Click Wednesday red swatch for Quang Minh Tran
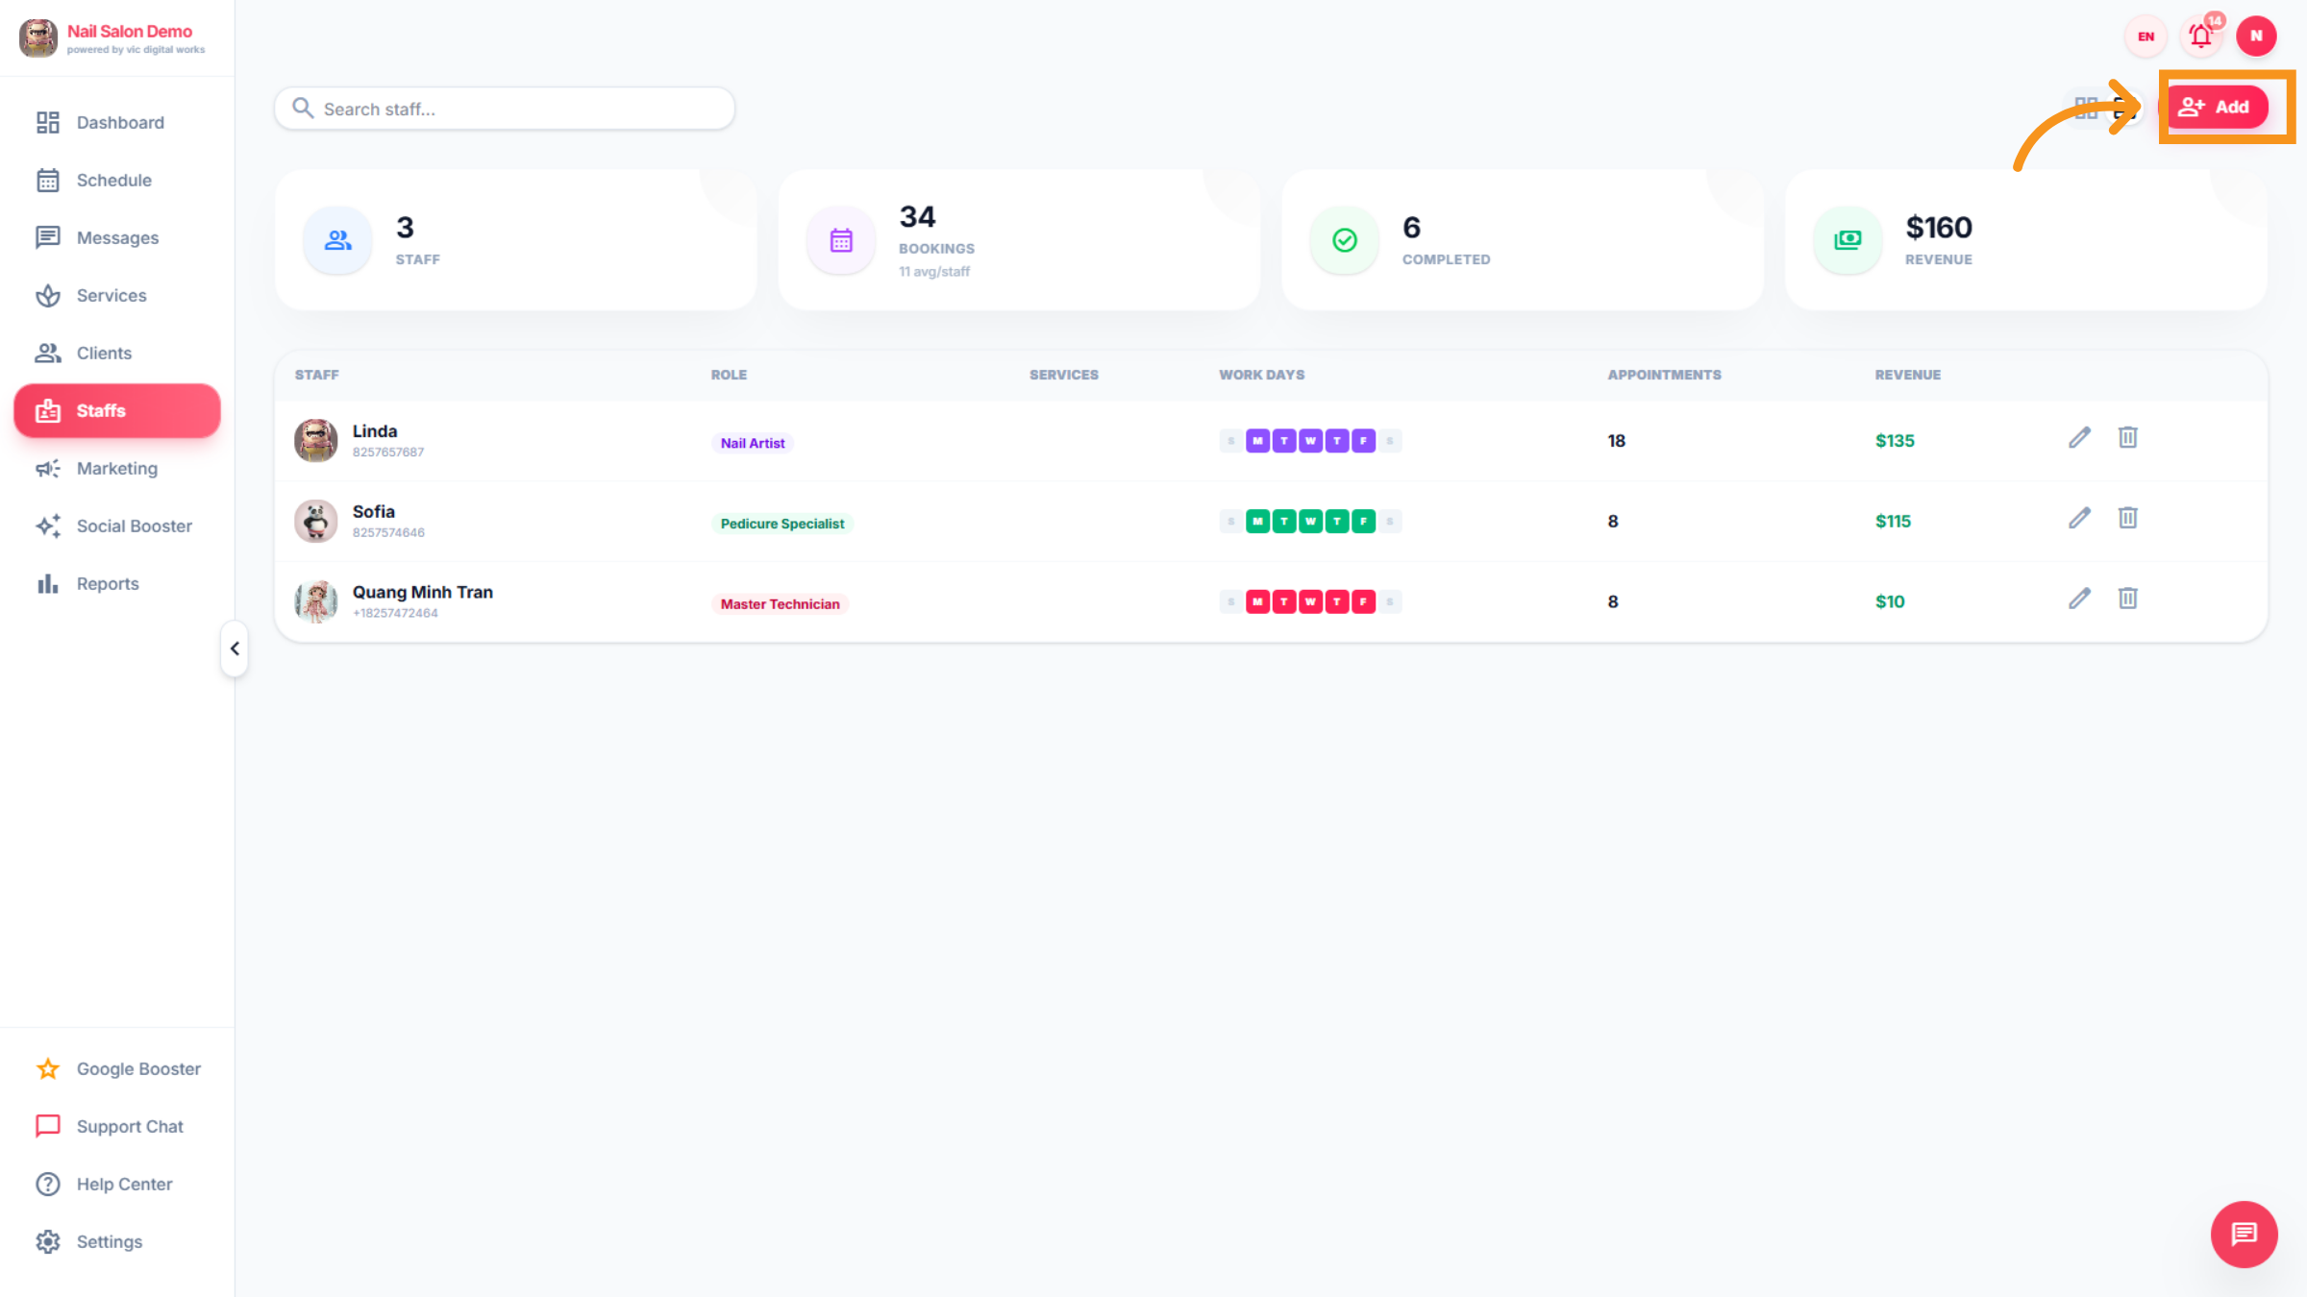 [x=1310, y=602]
